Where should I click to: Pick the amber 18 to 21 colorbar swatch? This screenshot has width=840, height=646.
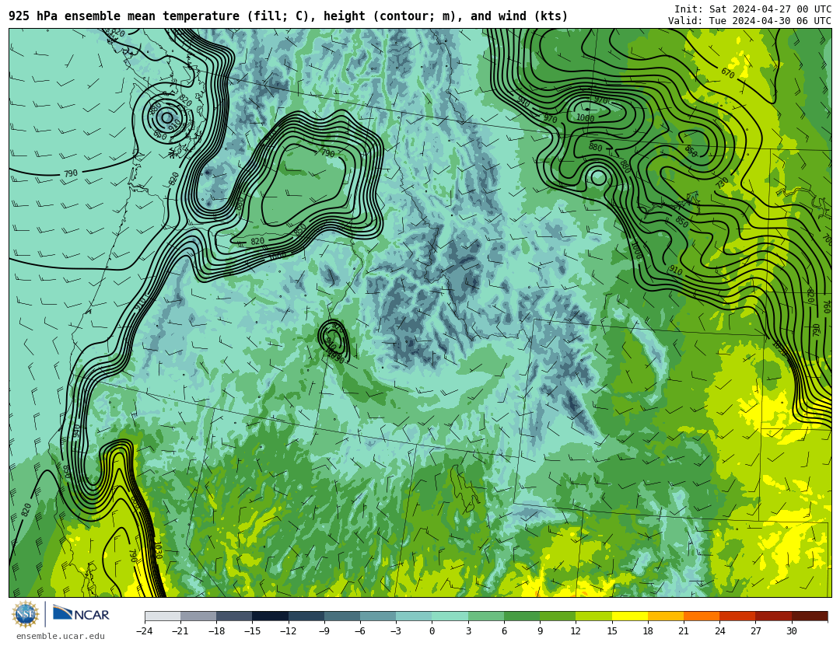pos(666,616)
